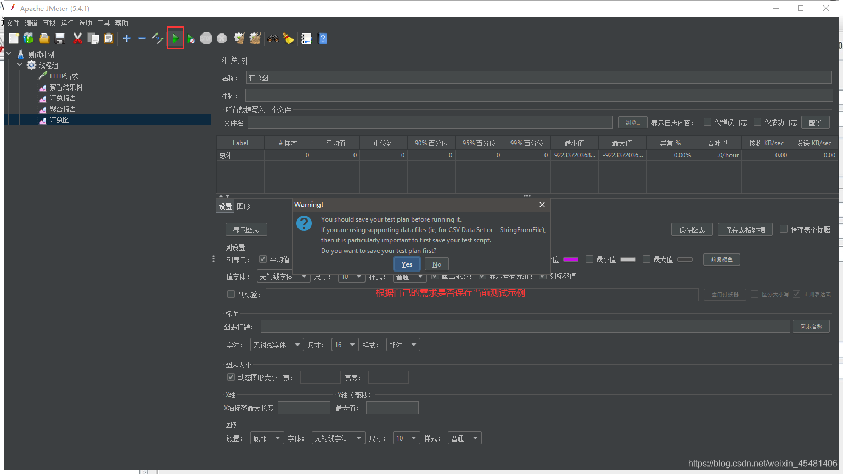
Task: Click the 最大值 color swatch
Action: [685, 259]
